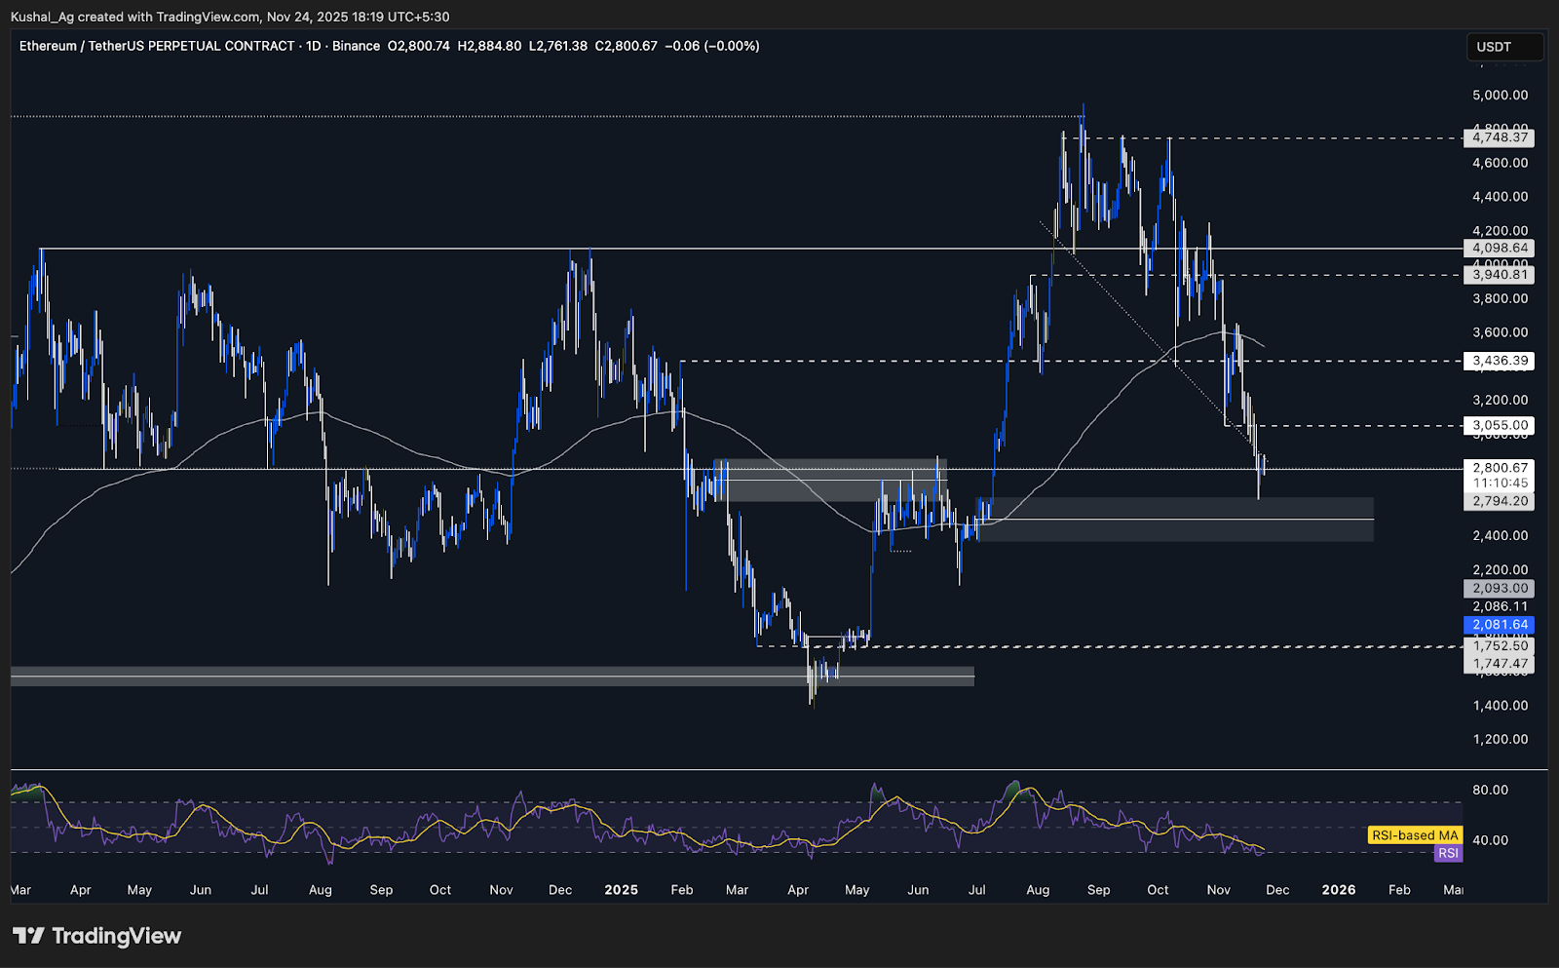Viewport: 1559px width, 968px height.
Task: Click the 3,940.81 price axis label
Action: click(x=1500, y=275)
